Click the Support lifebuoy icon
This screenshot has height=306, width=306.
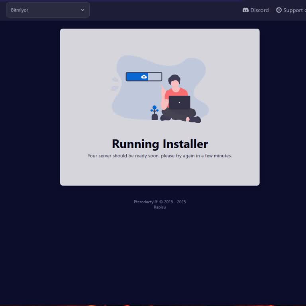[279, 10]
